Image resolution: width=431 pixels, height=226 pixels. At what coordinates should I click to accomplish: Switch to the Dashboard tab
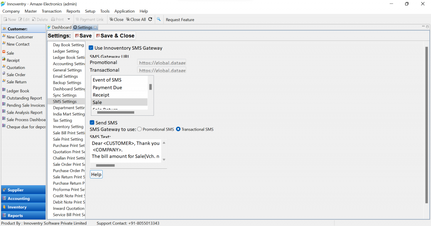click(59, 27)
